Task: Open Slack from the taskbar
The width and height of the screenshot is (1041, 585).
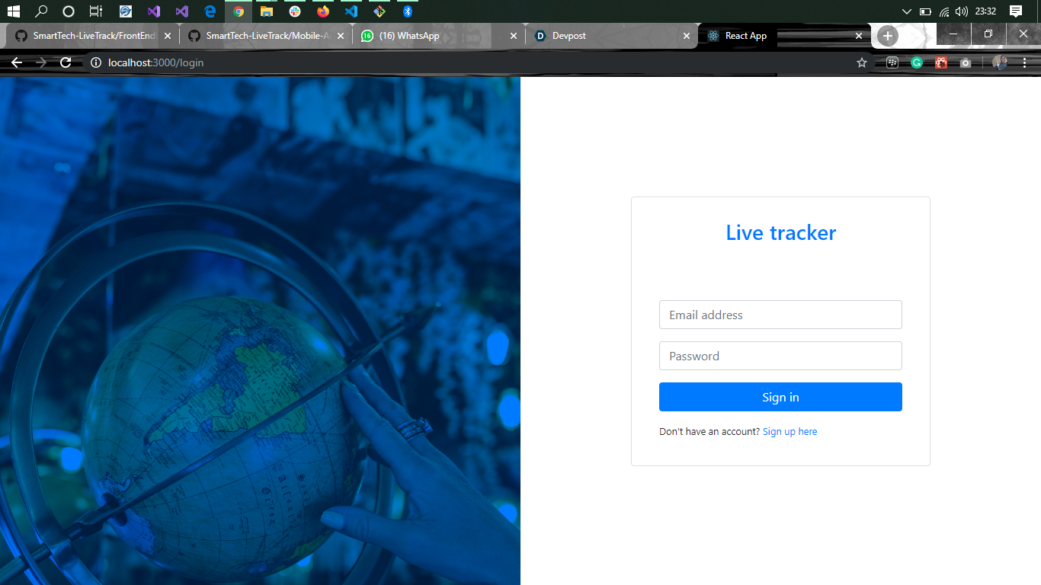Action: 295,11
